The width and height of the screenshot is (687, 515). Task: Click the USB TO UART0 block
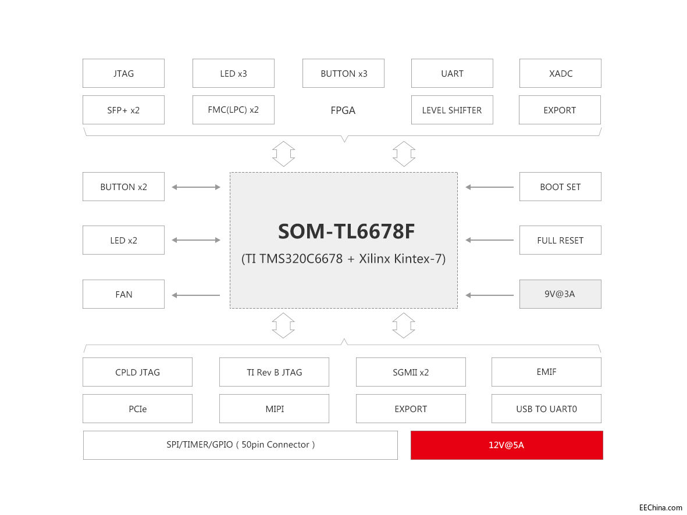click(546, 409)
